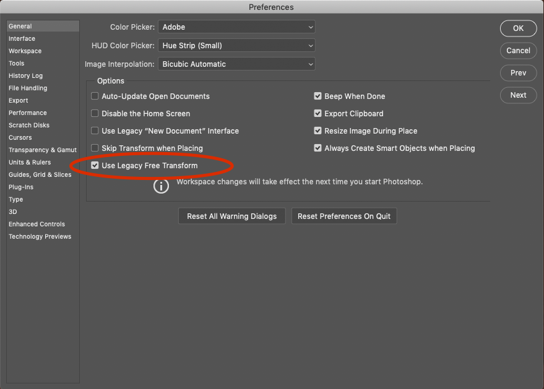The image size is (544, 389).
Task: Uncheck Use Legacy Free Transform
Action: 95,166
